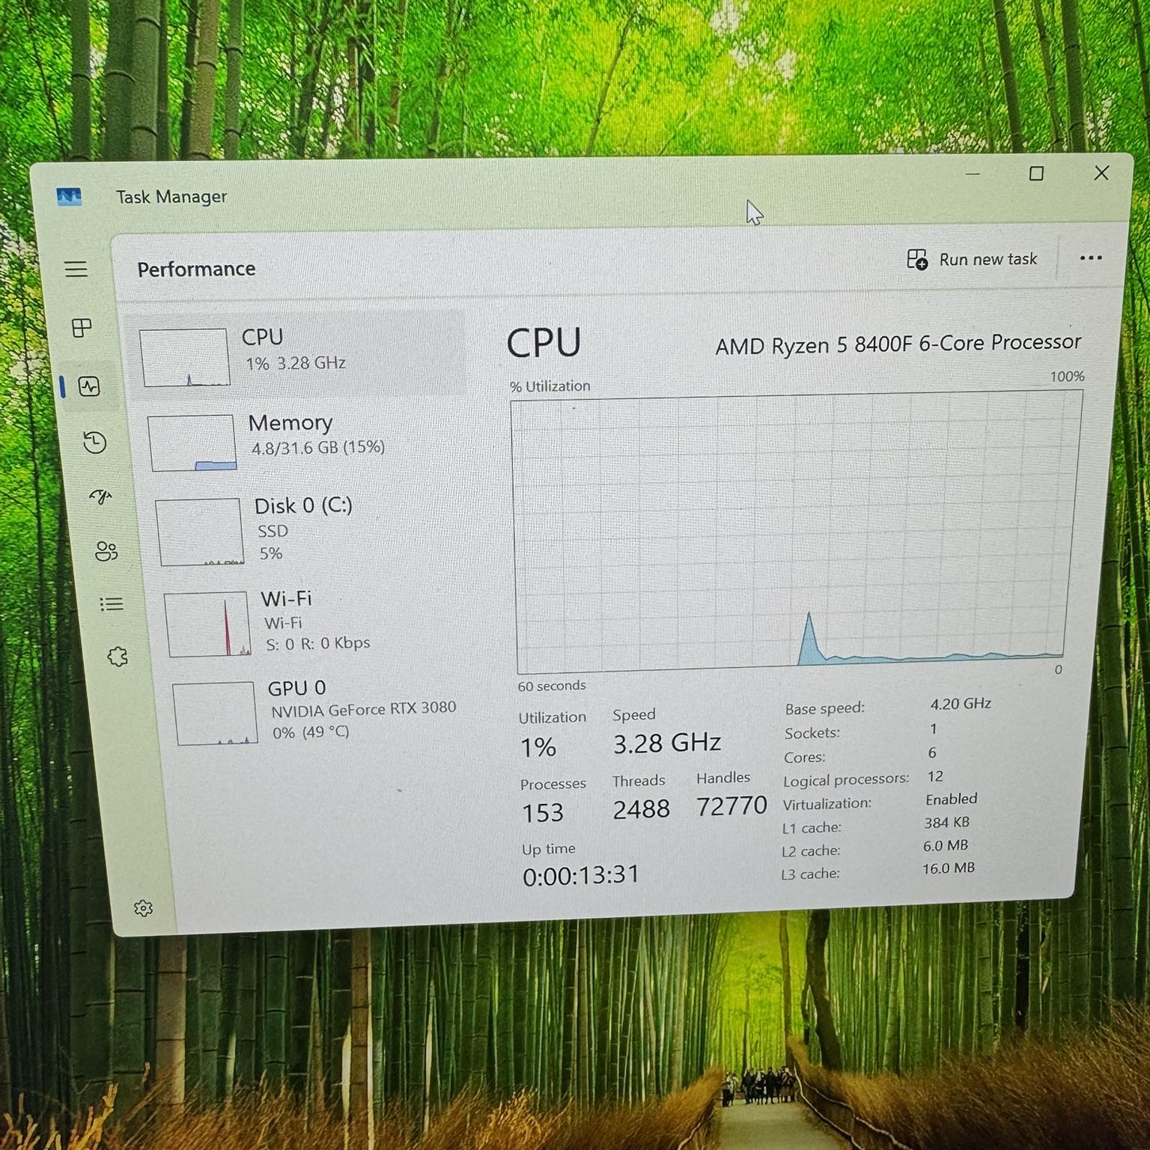
Task: Click the % Utilization graph label
Action: pos(550,386)
